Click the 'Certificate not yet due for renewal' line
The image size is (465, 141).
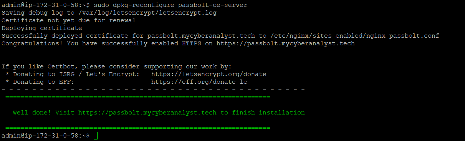click(x=68, y=20)
